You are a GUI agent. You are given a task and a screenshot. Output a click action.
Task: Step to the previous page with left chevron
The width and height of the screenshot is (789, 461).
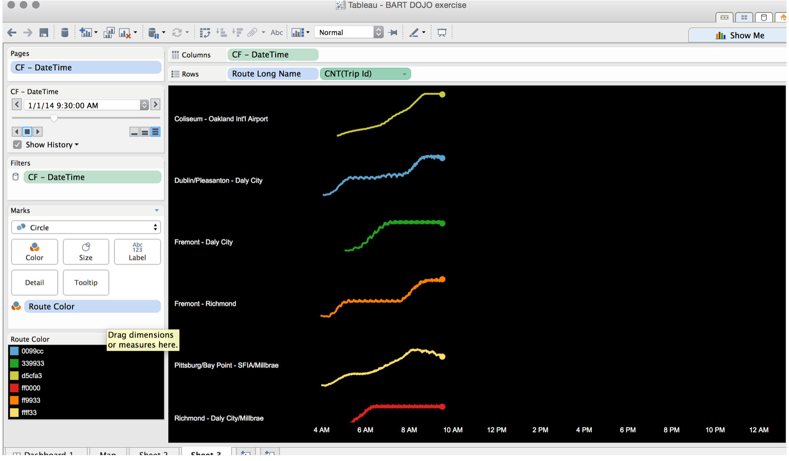[17, 104]
